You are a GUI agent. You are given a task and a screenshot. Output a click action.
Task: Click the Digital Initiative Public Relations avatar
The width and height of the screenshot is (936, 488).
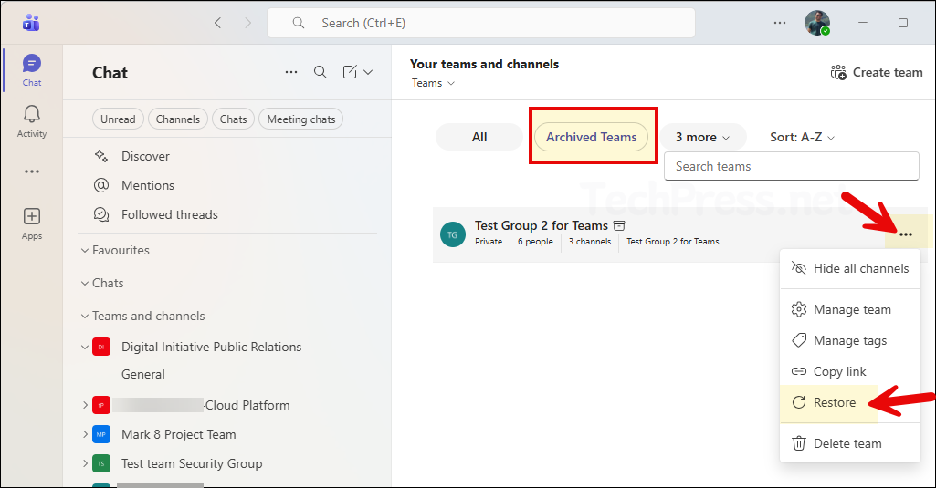click(x=101, y=347)
